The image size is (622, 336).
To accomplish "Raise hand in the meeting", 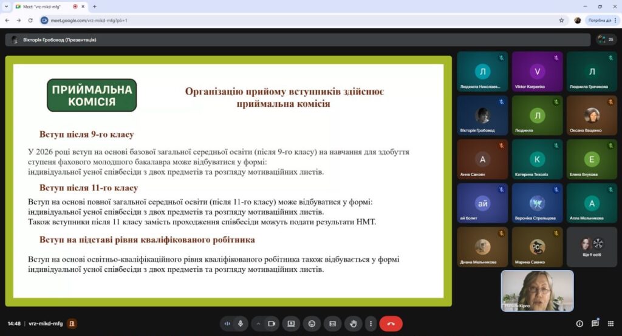I will point(353,324).
